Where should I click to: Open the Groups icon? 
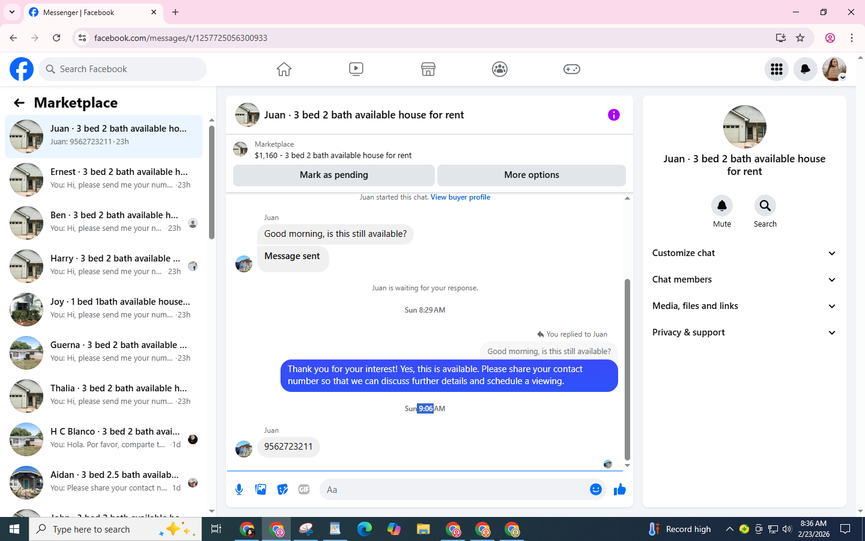pyautogui.click(x=500, y=69)
